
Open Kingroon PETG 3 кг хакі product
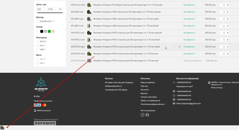[x=126, y=61]
